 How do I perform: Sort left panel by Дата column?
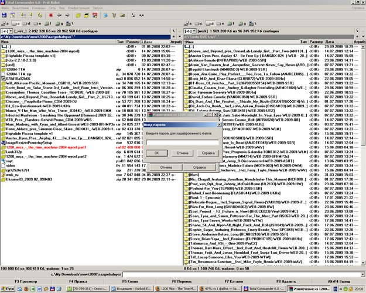point(155,42)
